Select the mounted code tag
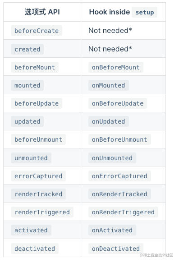This screenshot has height=263, width=179. [x=27, y=85]
